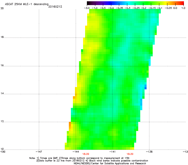This screenshot has height=165, width=188.
Task: Click the latitude 10 axis label
Action: pos(2,149)
